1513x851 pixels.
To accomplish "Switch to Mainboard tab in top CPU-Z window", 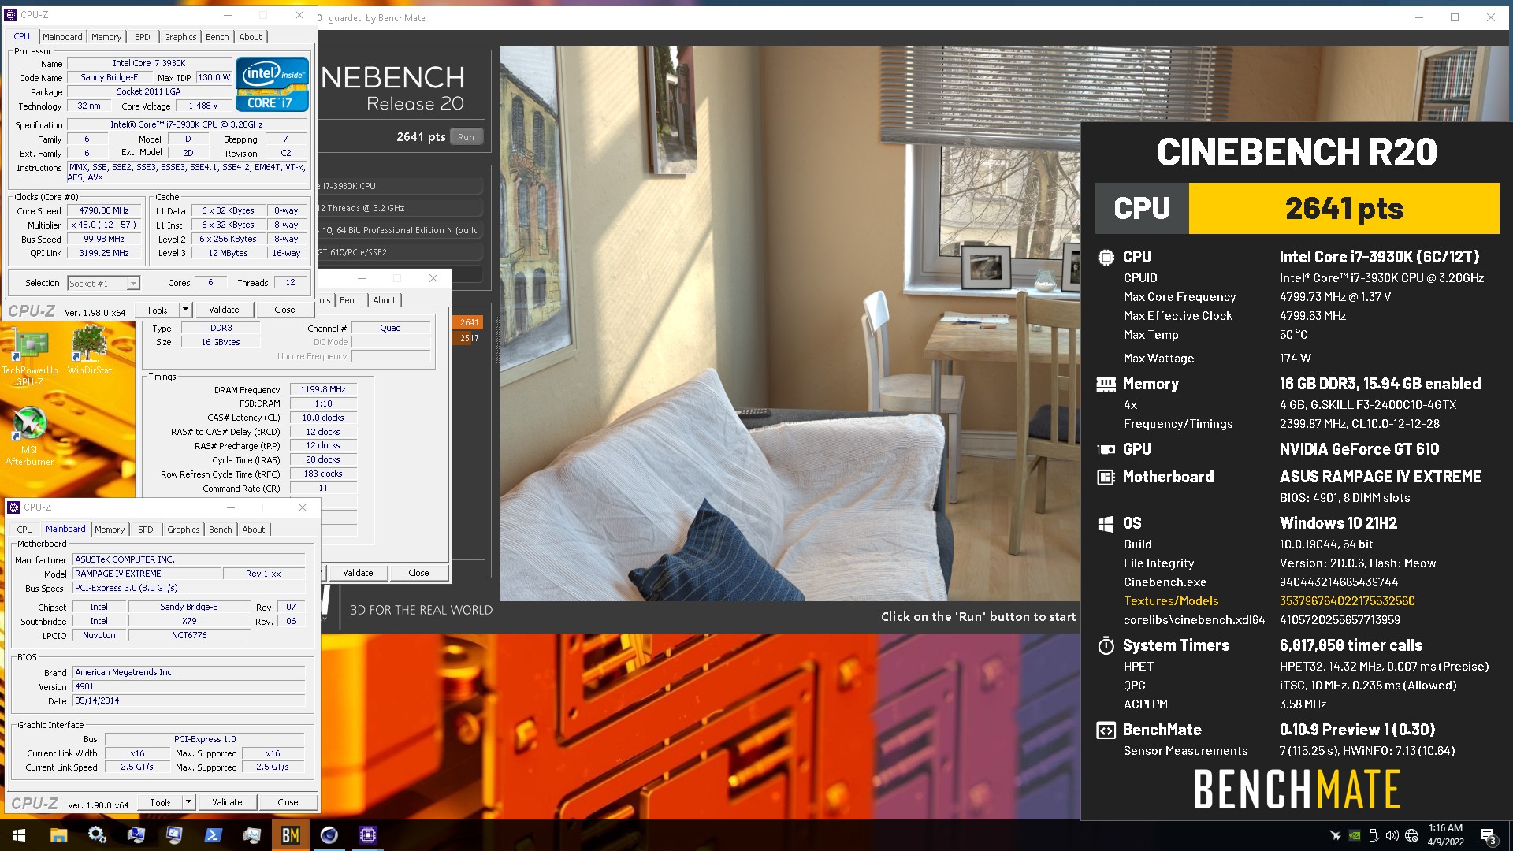I will click(x=62, y=37).
